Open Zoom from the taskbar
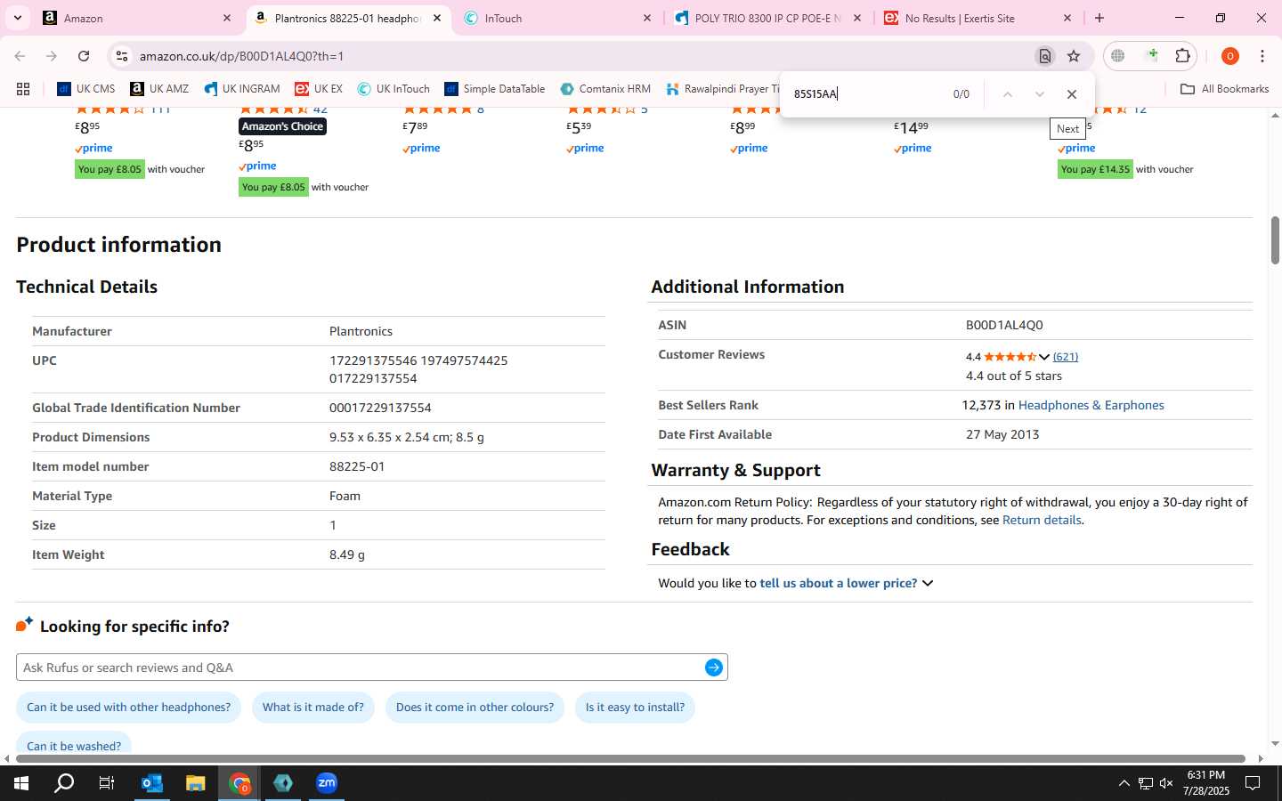 pyautogui.click(x=327, y=783)
